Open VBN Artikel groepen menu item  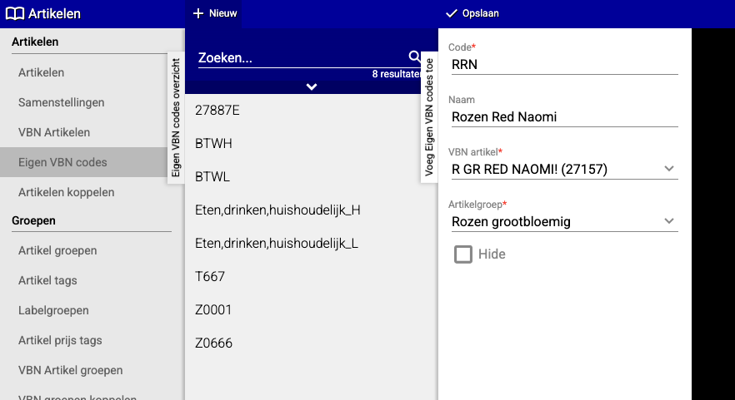coord(70,370)
